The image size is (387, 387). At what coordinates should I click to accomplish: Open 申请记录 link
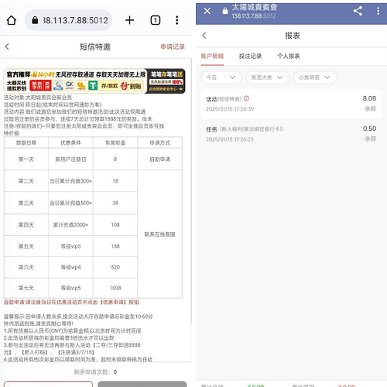173,46
